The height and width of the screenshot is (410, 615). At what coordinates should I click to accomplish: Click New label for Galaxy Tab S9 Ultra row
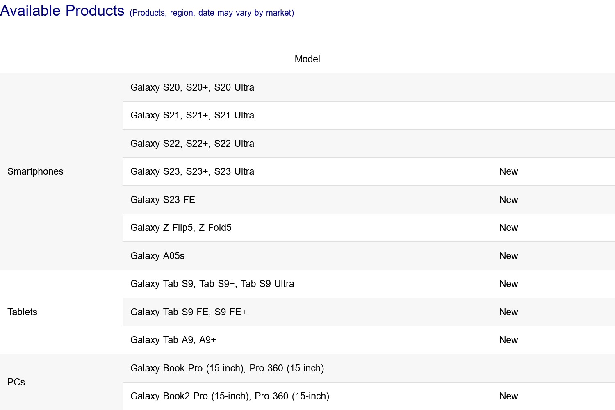509,284
